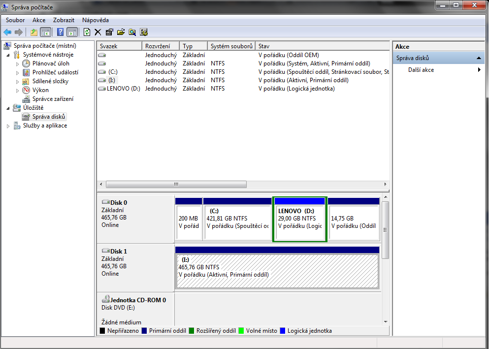This screenshot has width=489, height=349.
Task: Select the volume icon of the Systém, Aktivní row
Action: [102, 63]
